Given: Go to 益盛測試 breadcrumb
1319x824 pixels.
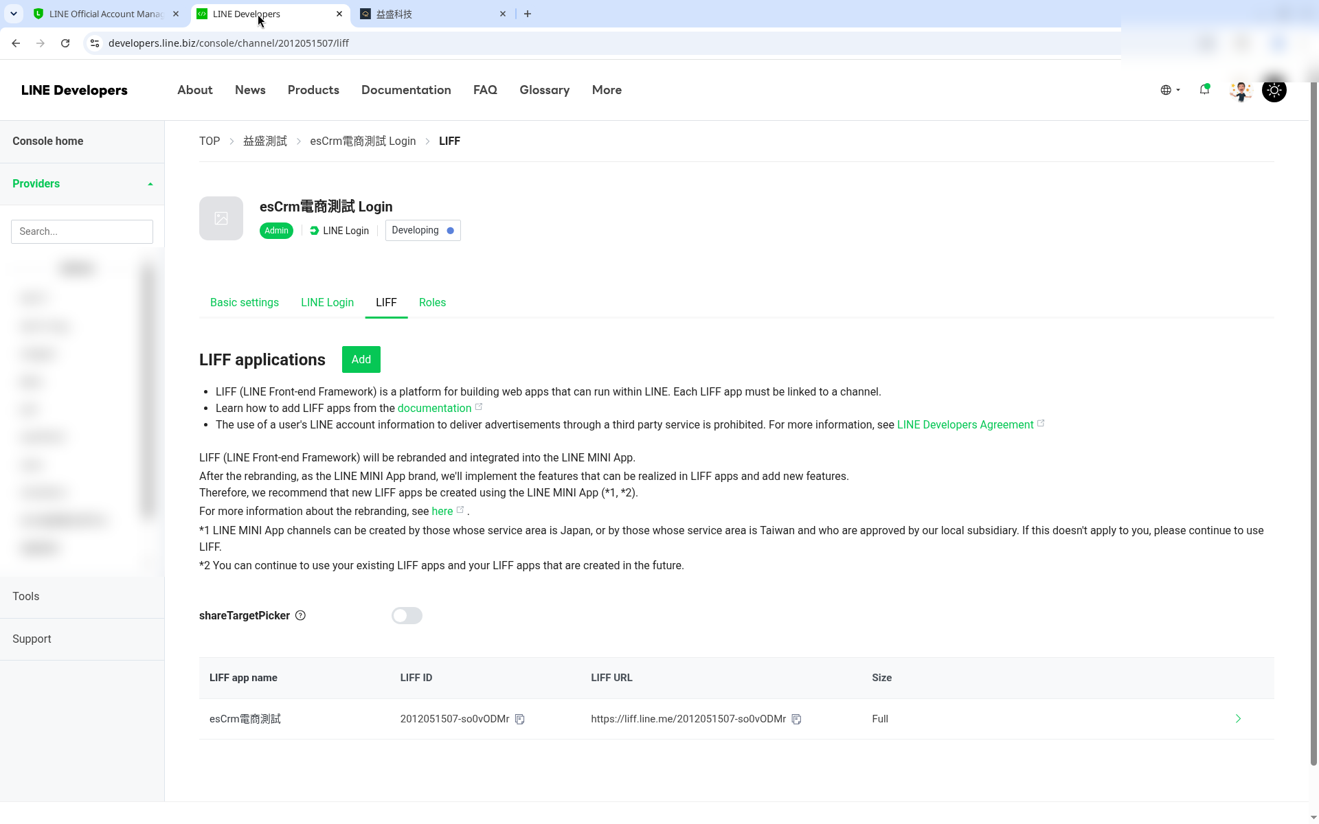Looking at the screenshot, I should pyautogui.click(x=265, y=141).
